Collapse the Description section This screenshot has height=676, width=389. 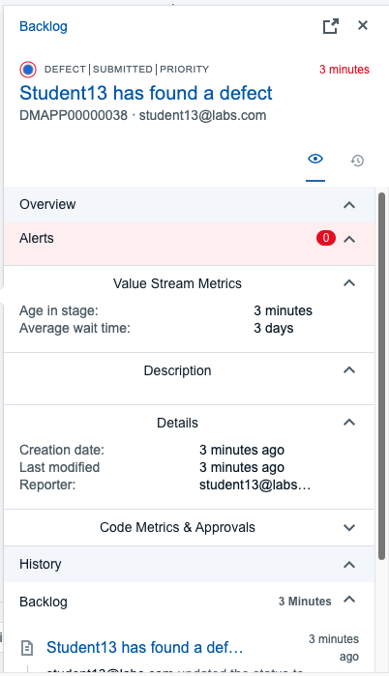click(349, 370)
